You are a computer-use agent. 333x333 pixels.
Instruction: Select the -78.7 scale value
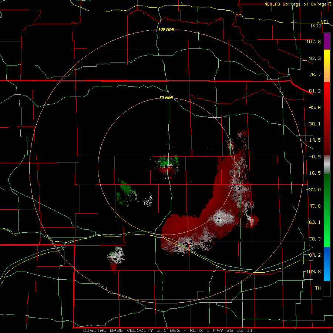tap(314, 239)
